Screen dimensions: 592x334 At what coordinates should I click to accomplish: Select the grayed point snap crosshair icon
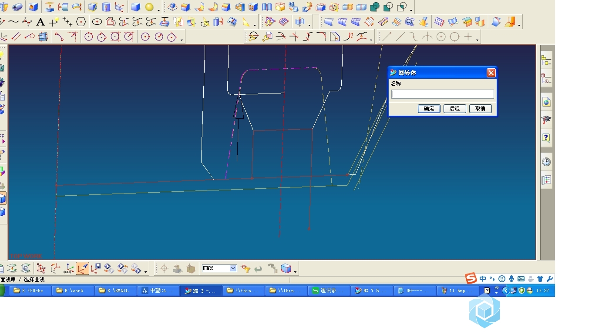pyautogui.click(x=164, y=268)
